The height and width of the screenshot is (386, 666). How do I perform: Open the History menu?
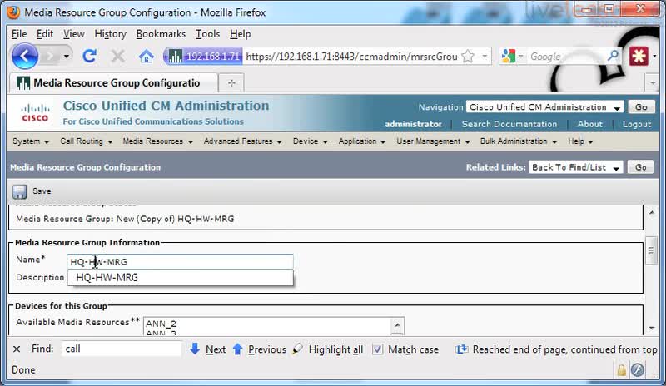click(x=111, y=34)
